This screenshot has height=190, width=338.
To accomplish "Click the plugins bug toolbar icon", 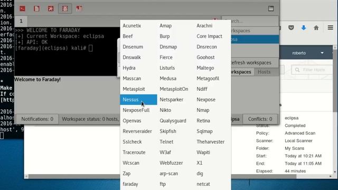I will pyautogui.click(x=65, y=8).
